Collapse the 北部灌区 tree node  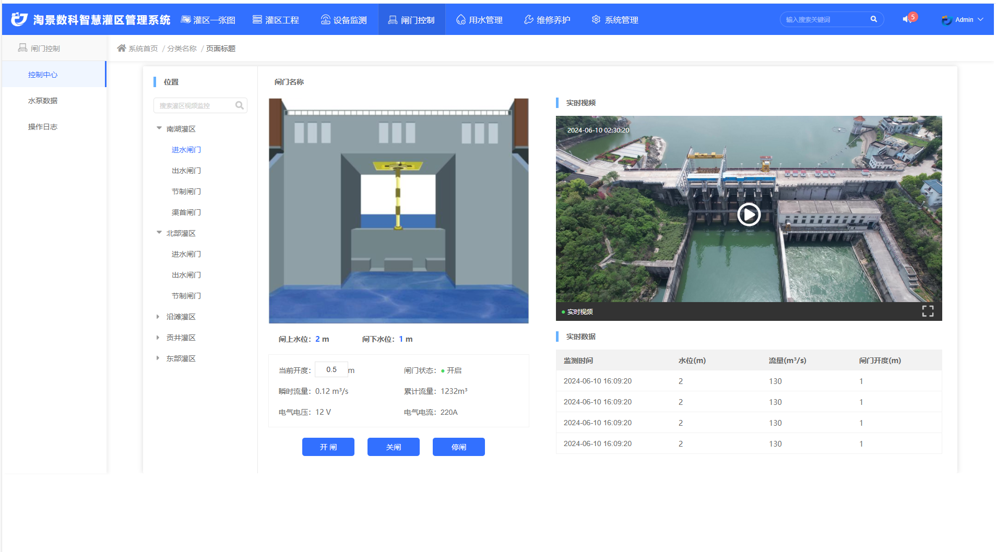click(159, 233)
